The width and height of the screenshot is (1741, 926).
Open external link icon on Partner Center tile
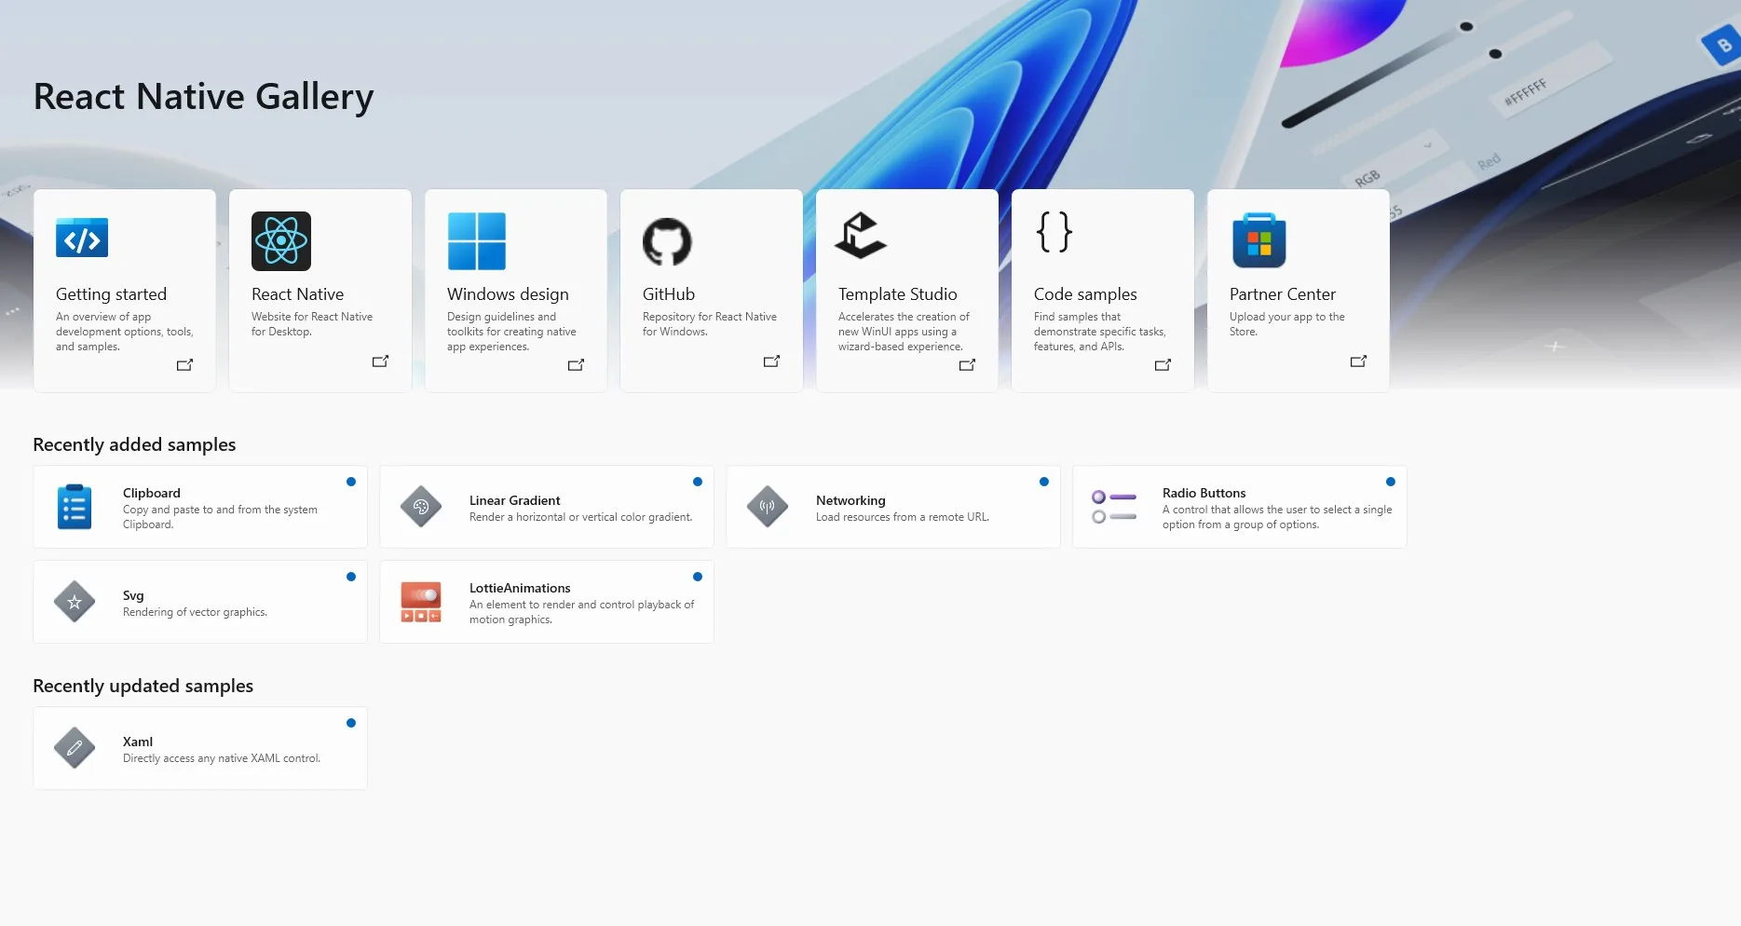(1358, 361)
